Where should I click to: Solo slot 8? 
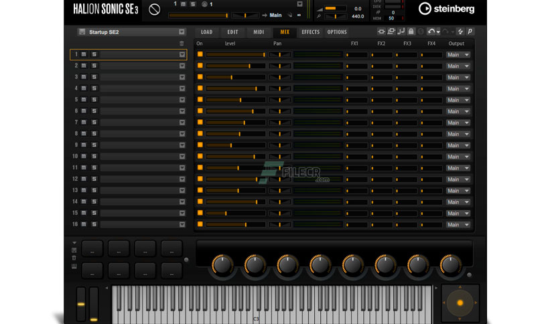click(x=94, y=133)
